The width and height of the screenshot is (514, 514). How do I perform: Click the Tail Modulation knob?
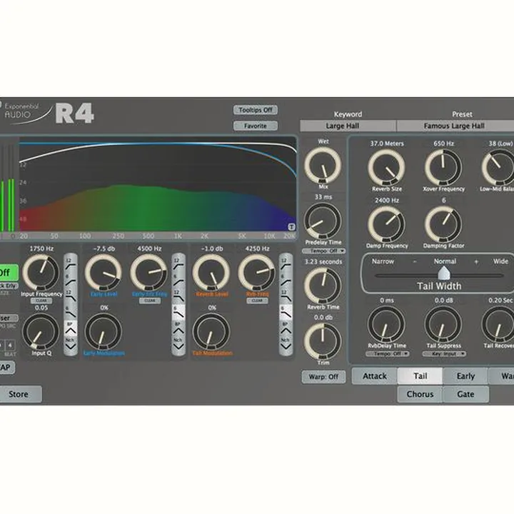(211, 332)
